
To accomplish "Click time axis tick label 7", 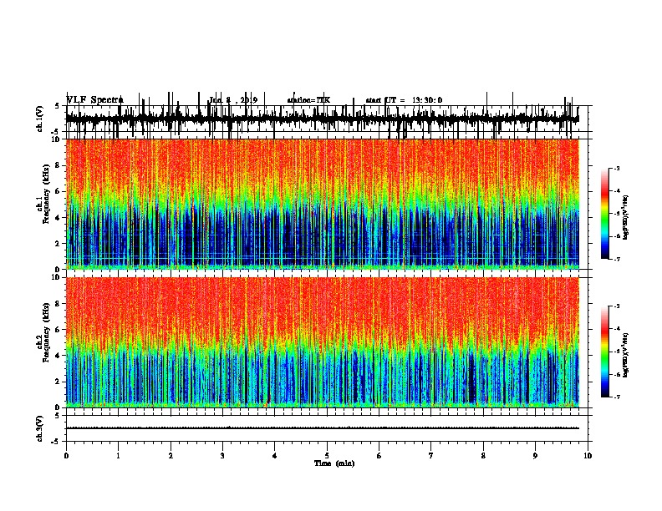I will (x=431, y=456).
